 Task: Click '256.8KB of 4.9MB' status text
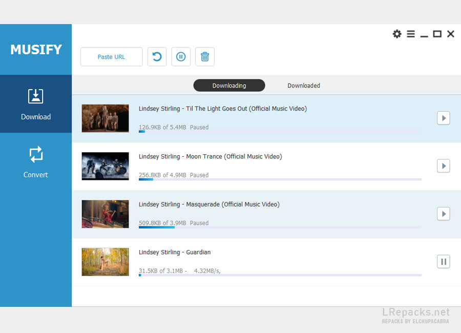coord(162,175)
